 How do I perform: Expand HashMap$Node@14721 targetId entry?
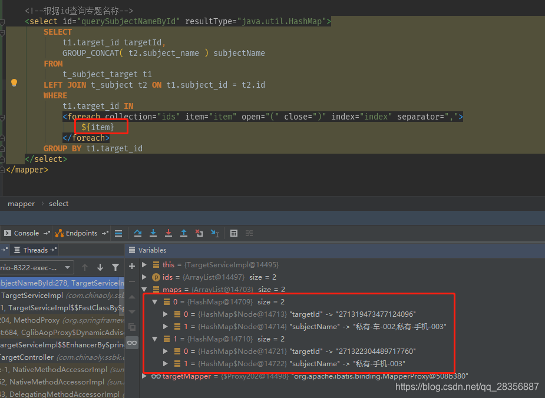pos(166,351)
